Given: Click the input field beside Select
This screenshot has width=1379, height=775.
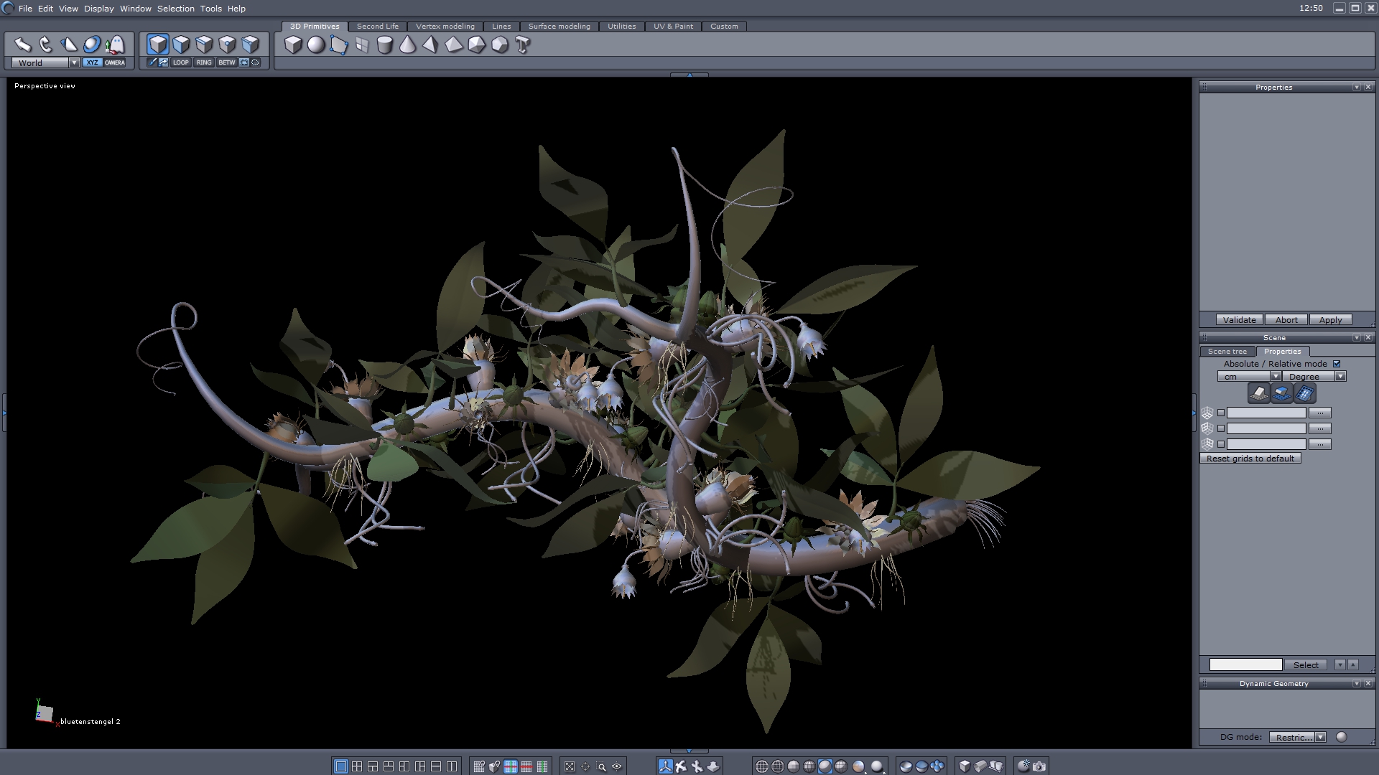Looking at the screenshot, I should pyautogui.click(x=1245, y=664).
